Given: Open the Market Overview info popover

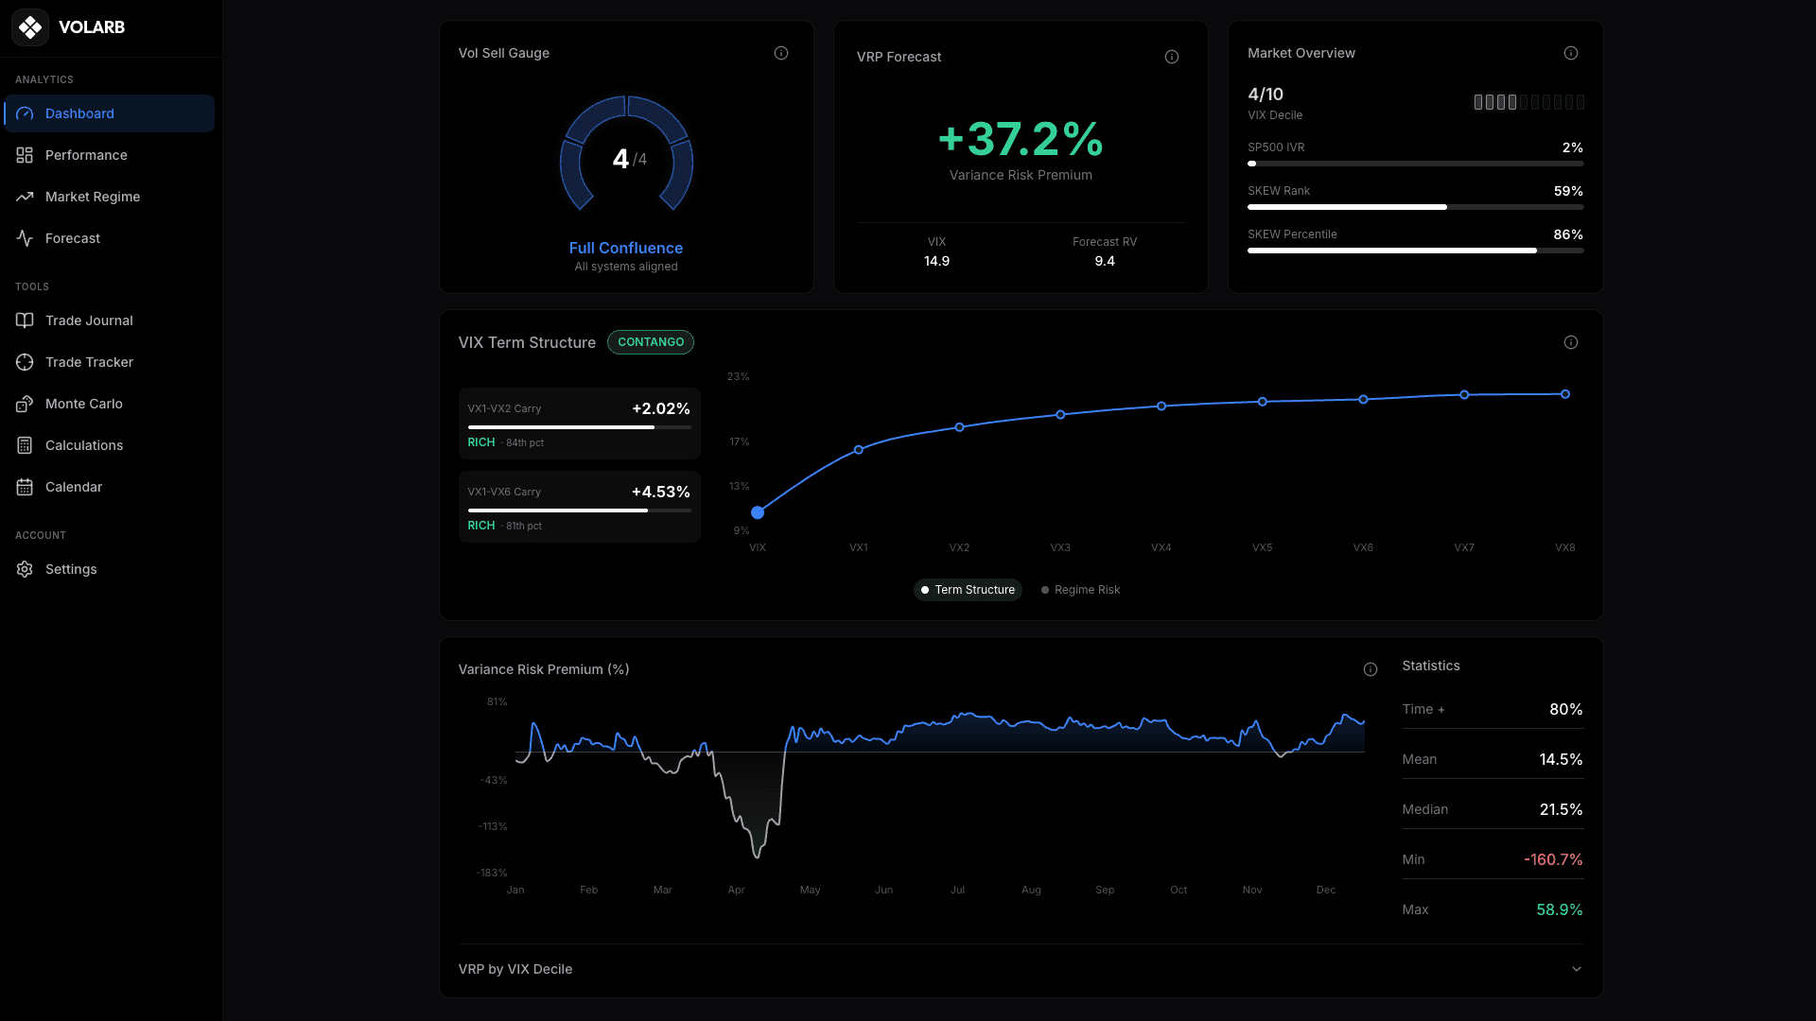Looking at the screenshot, I should point(1571,53).
